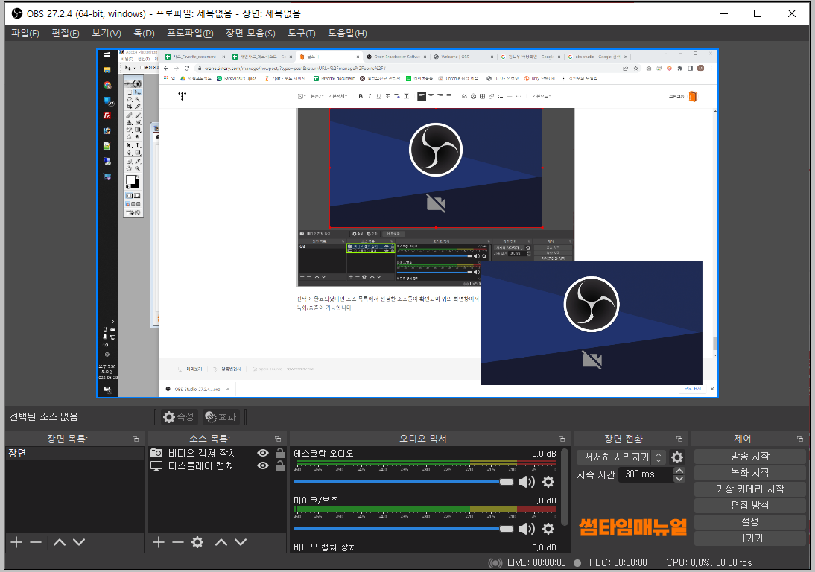Click the 효과 filters button
The image size is (815, 572).
[x=221, y=416]
